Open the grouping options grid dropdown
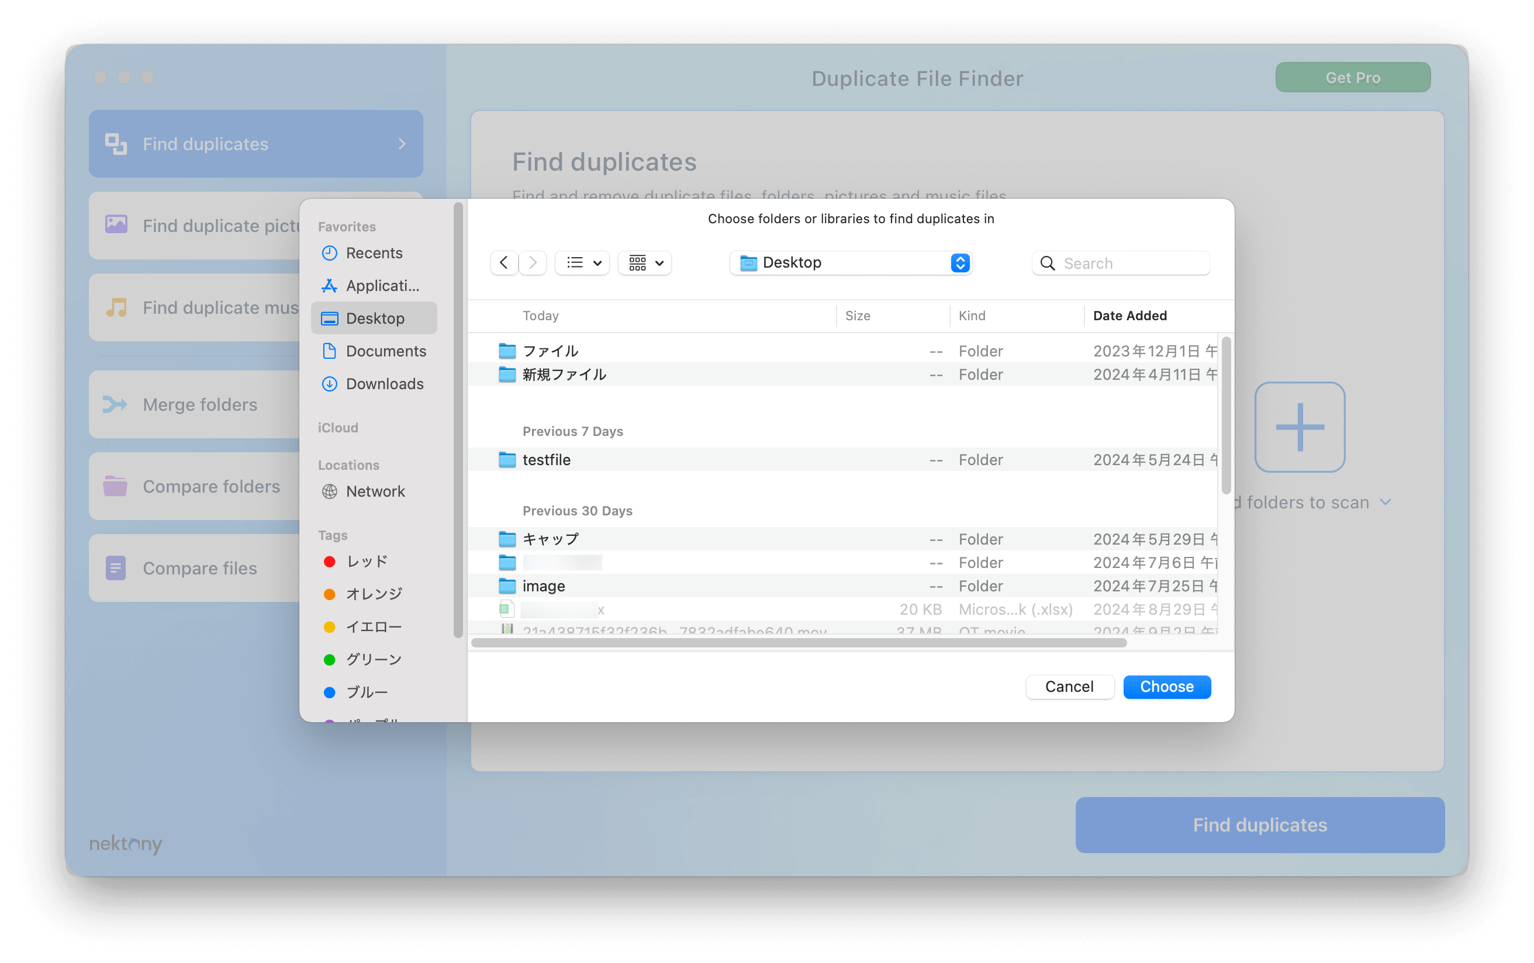The height and width of the screenshot is (963, 1534). pos(645,262)
